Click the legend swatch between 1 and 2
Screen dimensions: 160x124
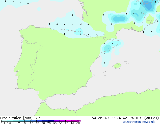[x=16, y=121]
